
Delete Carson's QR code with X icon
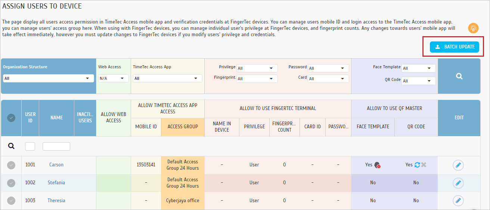tap(424, 164)
